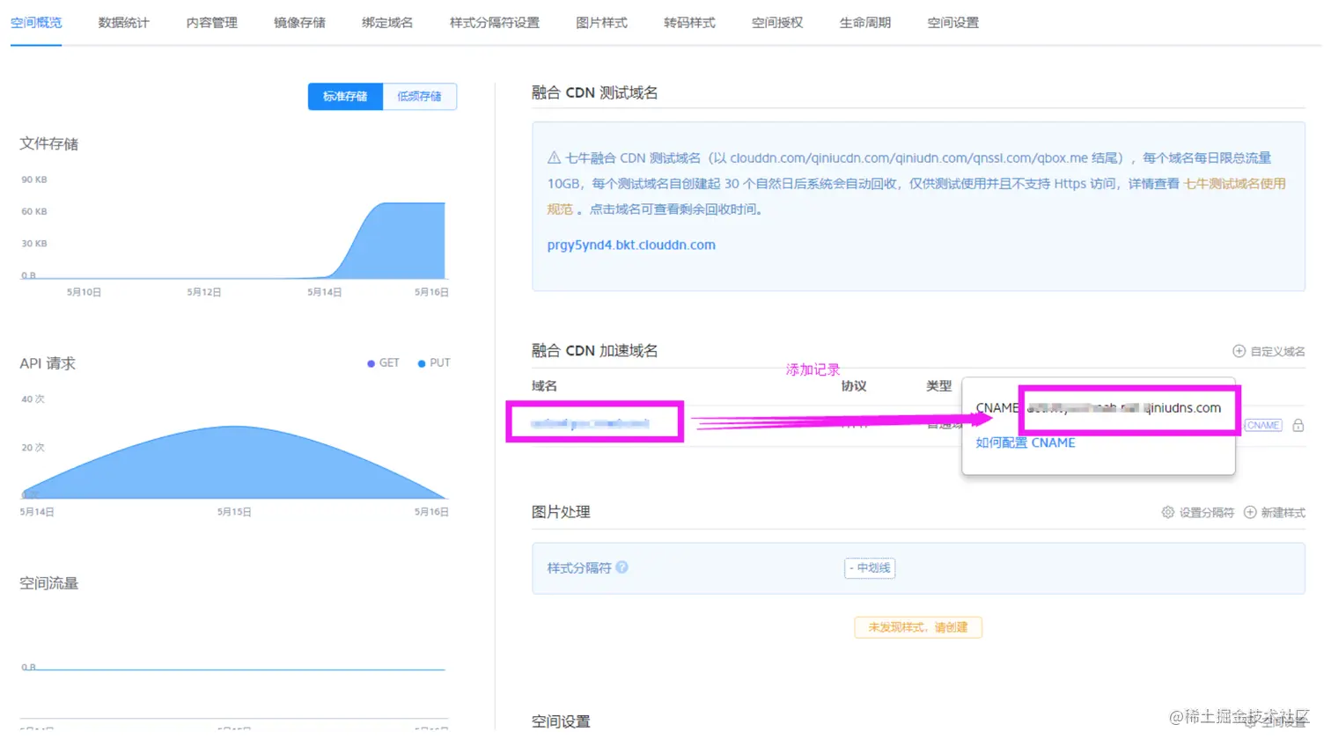Click the CNAME badge beside the lock

(x=1263, y=425)
